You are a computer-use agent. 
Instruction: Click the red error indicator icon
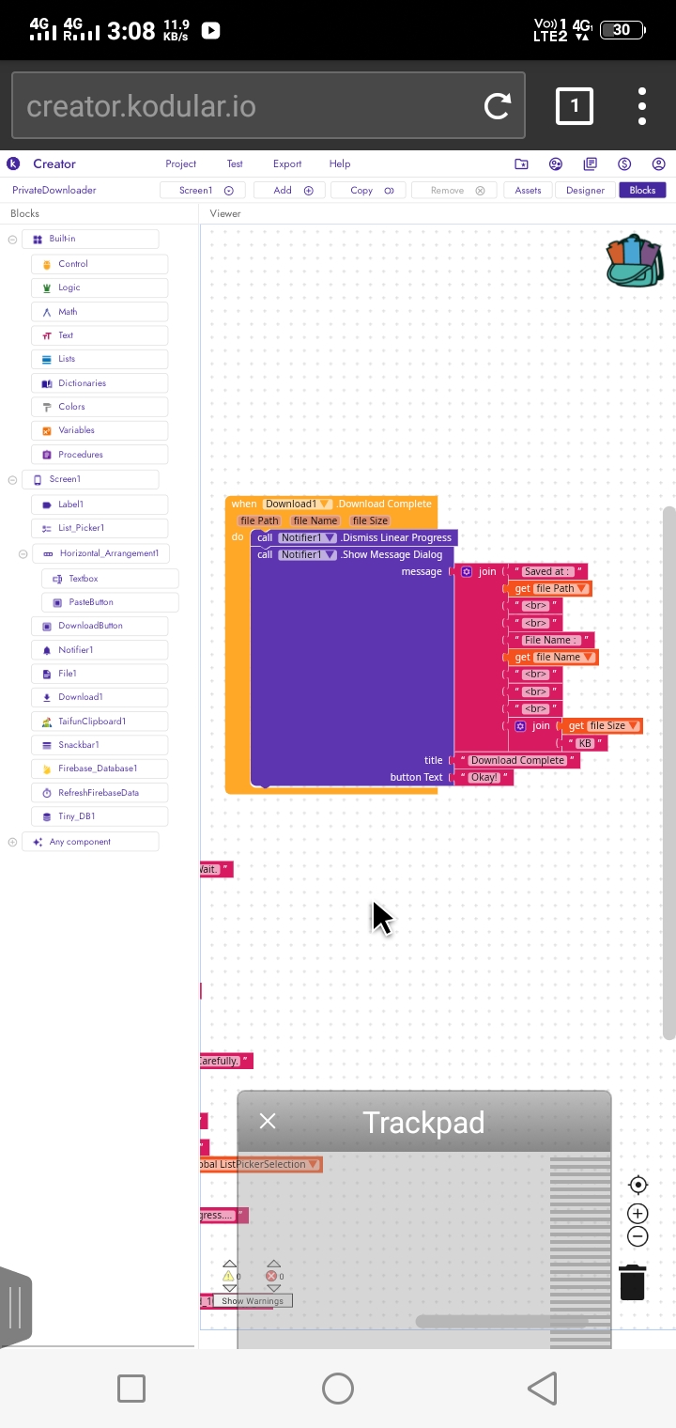pyautogui.click(x=272, y=1276)
